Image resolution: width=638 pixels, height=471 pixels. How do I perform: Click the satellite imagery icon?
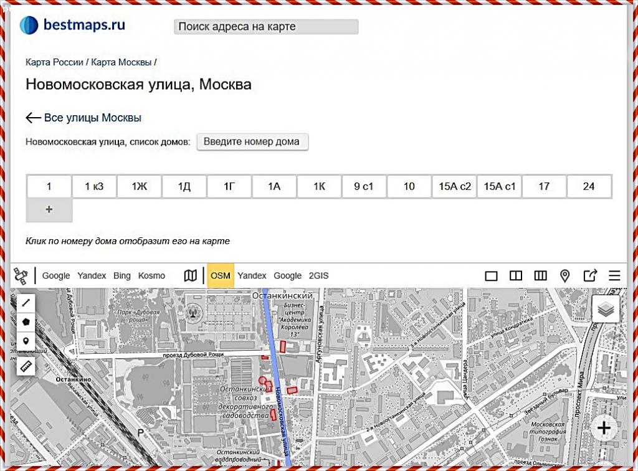[21, 275]
